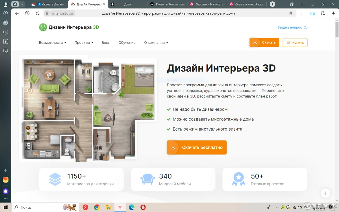Click the apartment floor plan image
Viewport: 339px width, 212px height.
(88, 109)
